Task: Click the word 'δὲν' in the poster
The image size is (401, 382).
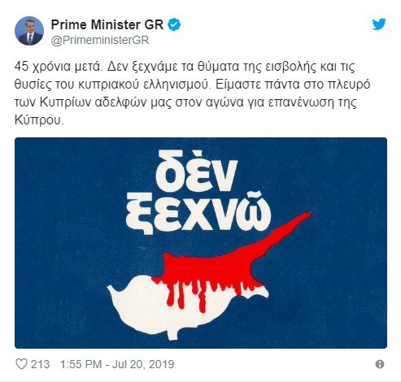Action: coord(197,171)
